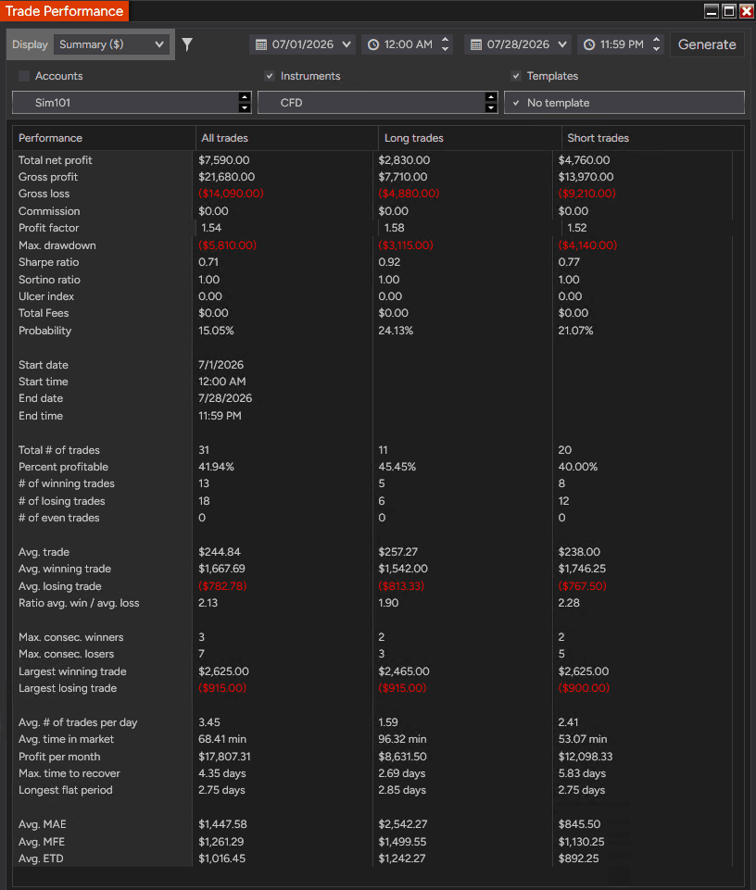Click the 15.05% probability value
Image resolution: width=756 pixels, height=890 pixels.
click(x=216, y=331)
